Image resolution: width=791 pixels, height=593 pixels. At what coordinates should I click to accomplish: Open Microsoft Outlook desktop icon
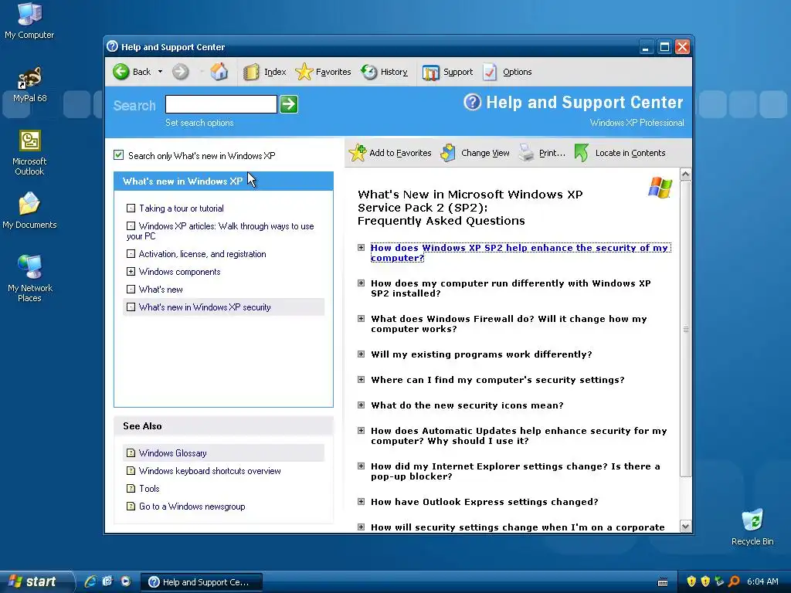tap(29, 152)
